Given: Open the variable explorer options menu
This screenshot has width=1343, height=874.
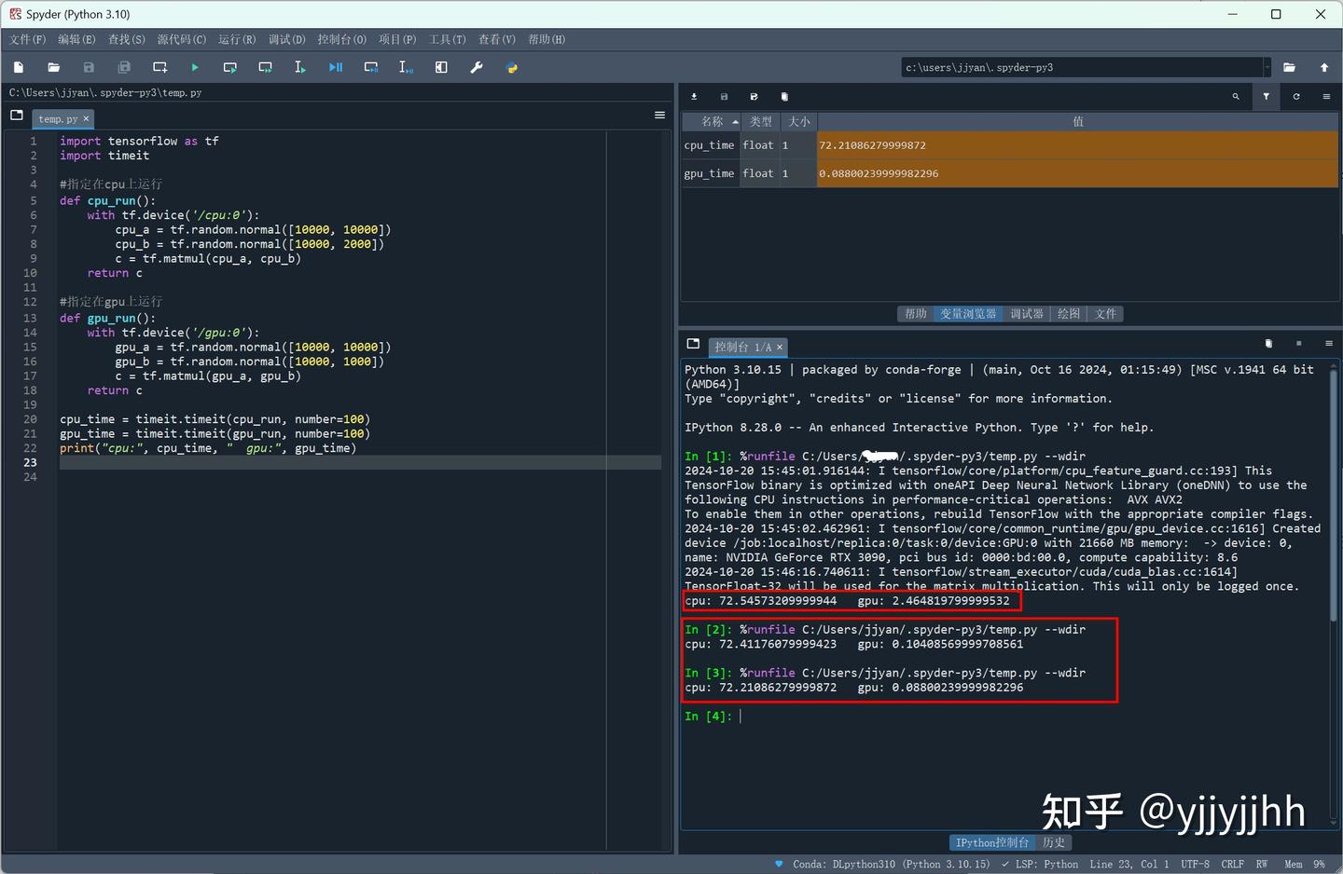Looking at the screenshot, I should pos(1326,96).
